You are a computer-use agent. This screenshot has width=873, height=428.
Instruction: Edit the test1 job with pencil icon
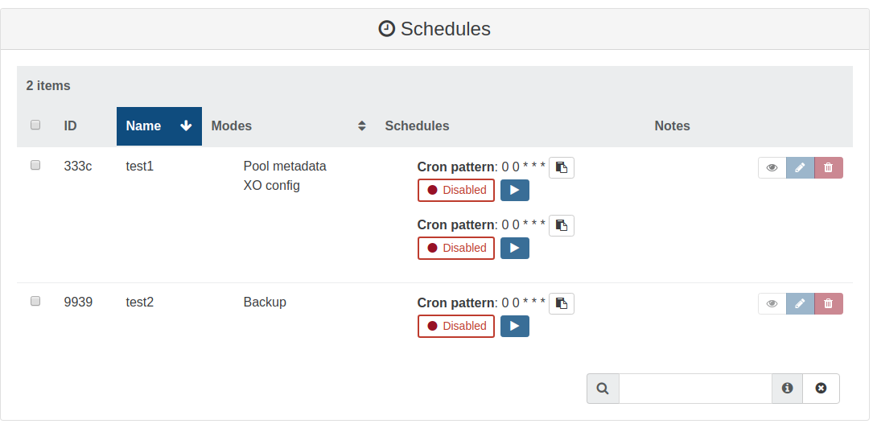pos(800,167)
